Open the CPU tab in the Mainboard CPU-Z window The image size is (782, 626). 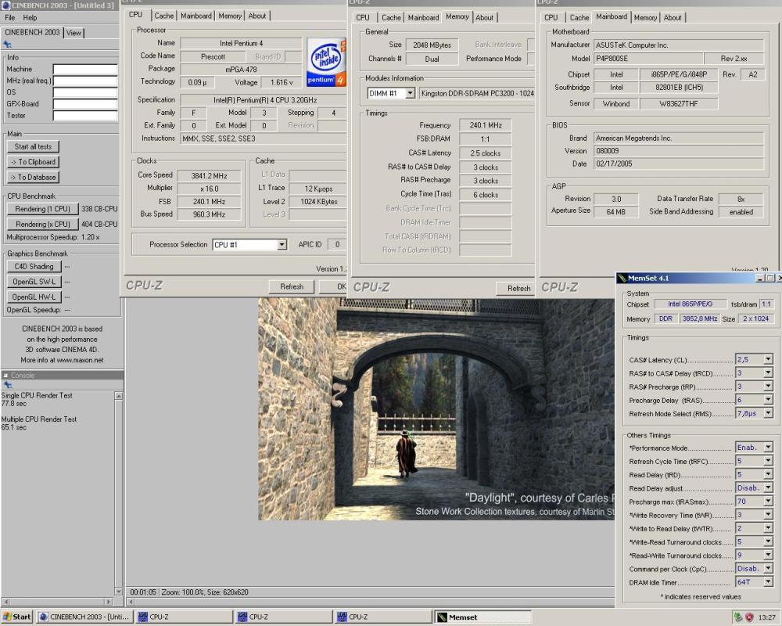point(551,17)
